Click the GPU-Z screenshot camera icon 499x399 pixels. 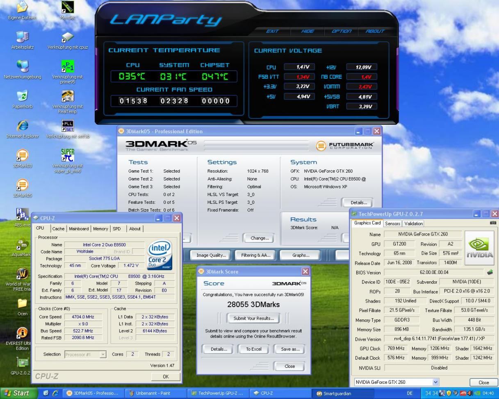click(493, 223)
